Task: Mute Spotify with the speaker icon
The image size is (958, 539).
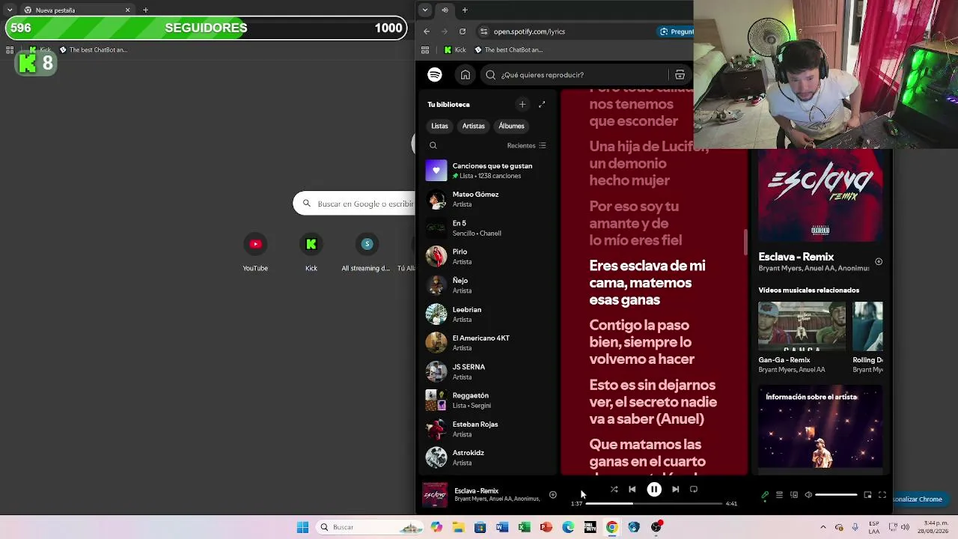Action: coord(808,495)
